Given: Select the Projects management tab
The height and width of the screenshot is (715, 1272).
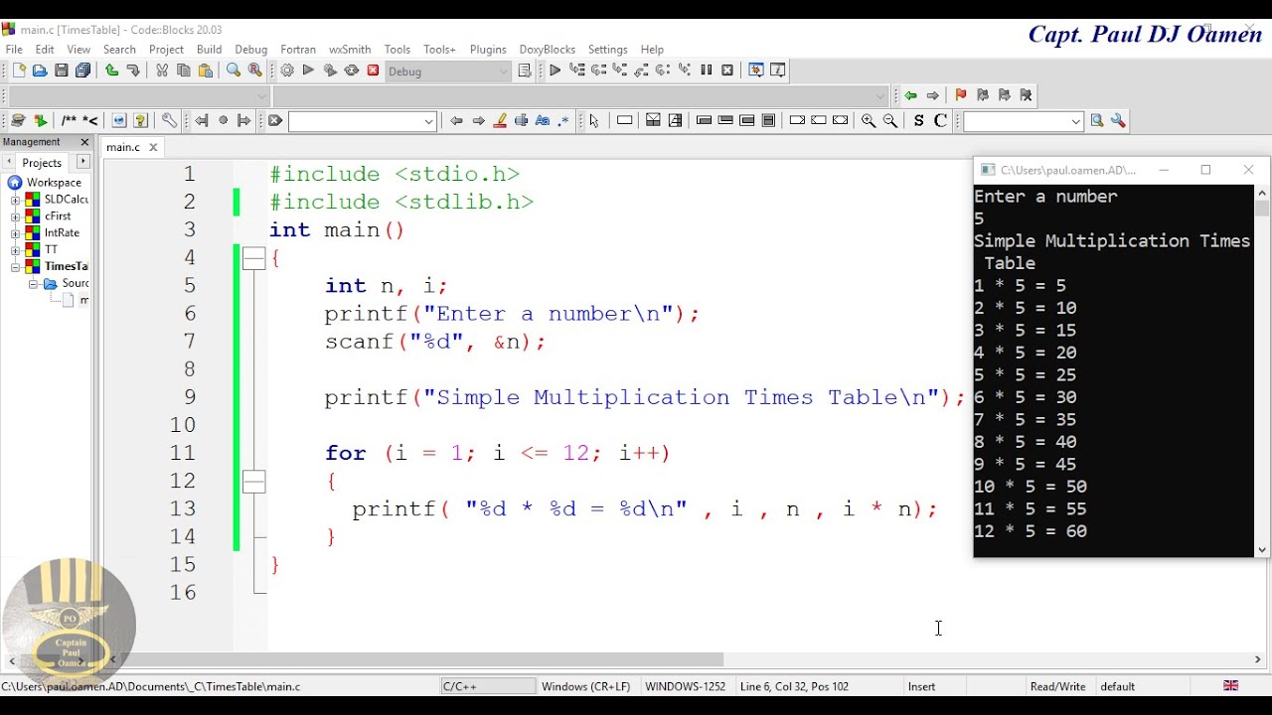Looking at the screenshot, I should (42, 162).
